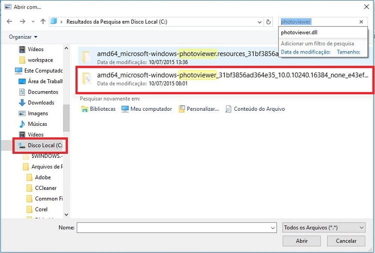Search again in Bibliotecas
Screen dimensions: 375x253
(98, 109)
